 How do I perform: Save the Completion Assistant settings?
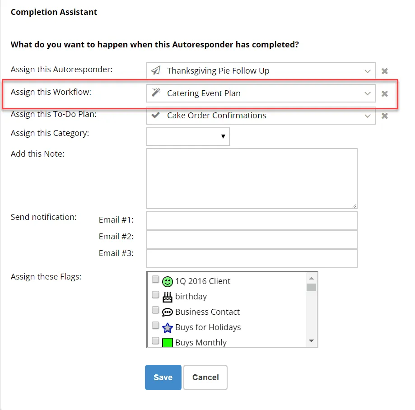coord(163,377)
